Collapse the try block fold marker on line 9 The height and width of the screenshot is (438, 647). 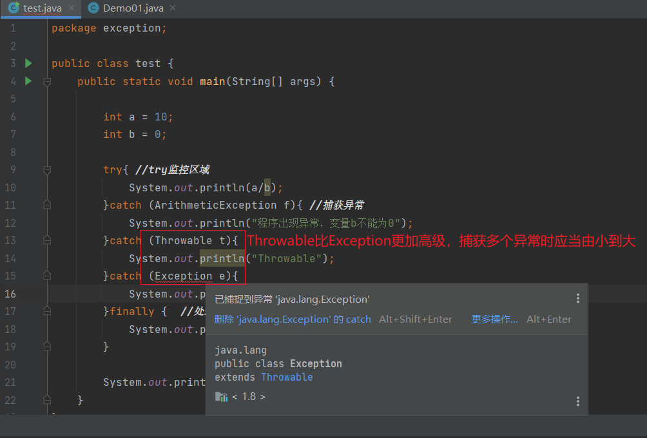[47, 170]
